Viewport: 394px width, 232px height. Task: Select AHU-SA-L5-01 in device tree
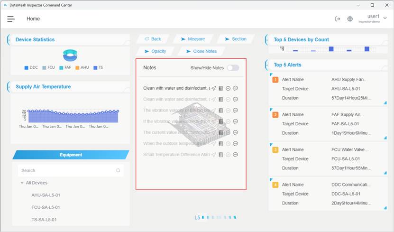click(46, 195)
